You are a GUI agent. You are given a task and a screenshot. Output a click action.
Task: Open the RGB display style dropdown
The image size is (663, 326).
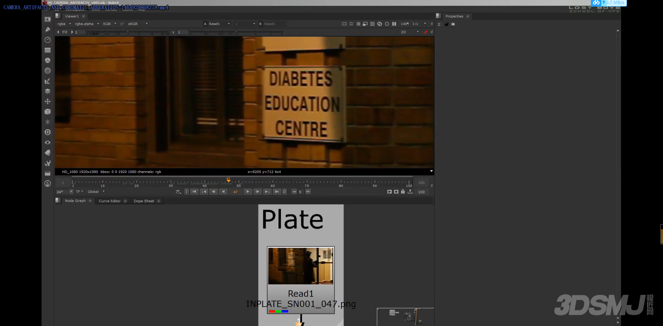(x=109, y=24)
